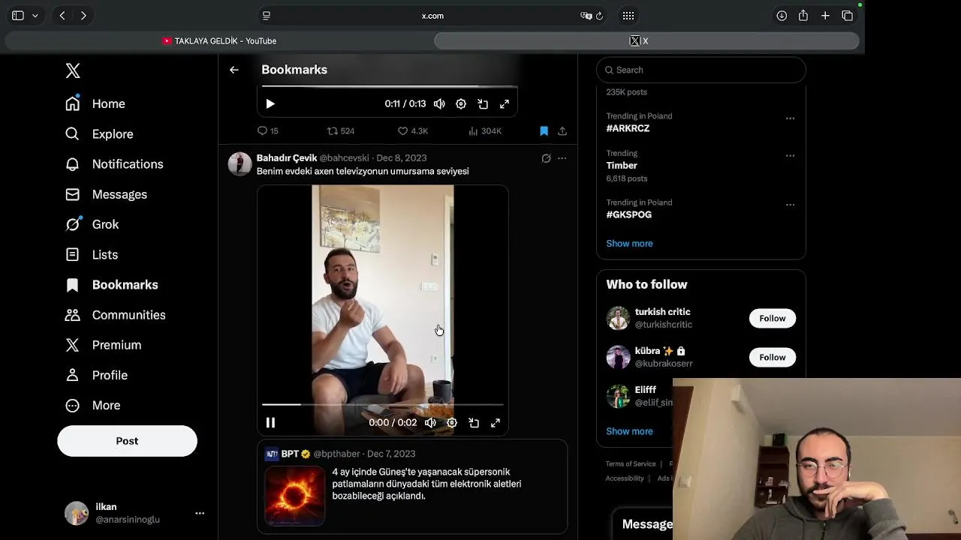Screen dimensions: 961x540
Task: Remove bookmark from the top post
Action: pyautogui.click(x=544, y=130)
